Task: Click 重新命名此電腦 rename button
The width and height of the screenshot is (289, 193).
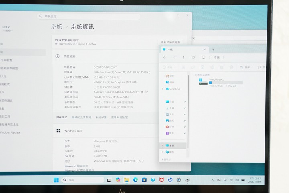Action: coord(171,42)
